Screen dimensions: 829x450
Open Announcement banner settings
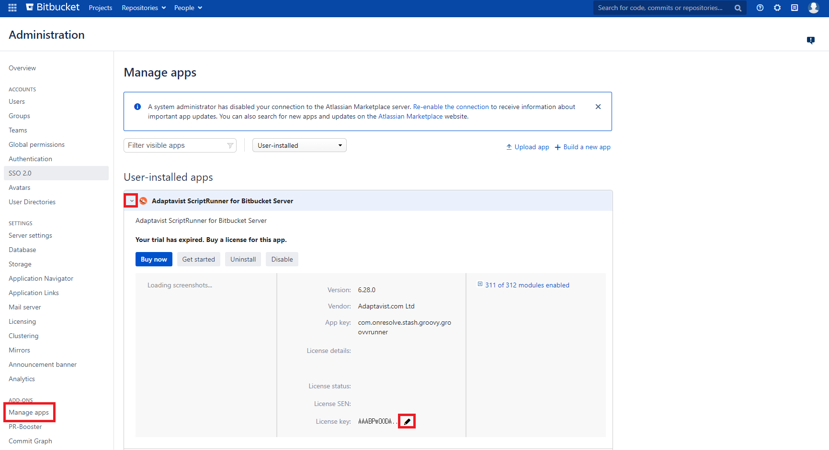tap(43, 364)
